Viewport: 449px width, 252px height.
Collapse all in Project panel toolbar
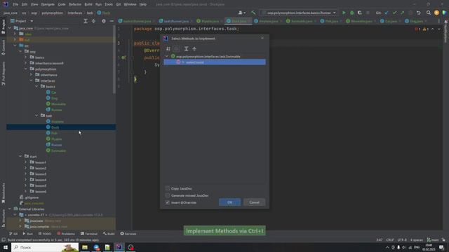click(x=93, y=21)
